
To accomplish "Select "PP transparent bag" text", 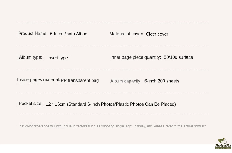I will coord(80,80).
